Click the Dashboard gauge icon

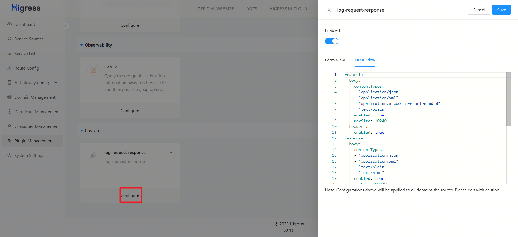click(x=9, y=24)
